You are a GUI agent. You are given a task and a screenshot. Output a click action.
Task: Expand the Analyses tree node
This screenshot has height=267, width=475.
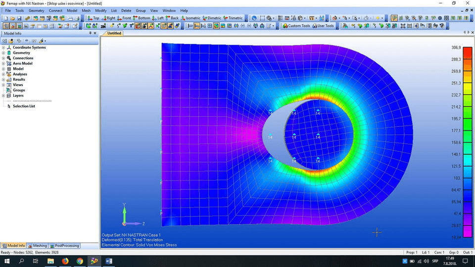pos(3,74)
